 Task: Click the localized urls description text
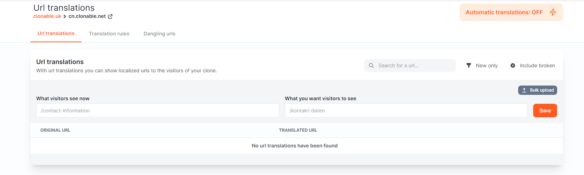(126, 71)
